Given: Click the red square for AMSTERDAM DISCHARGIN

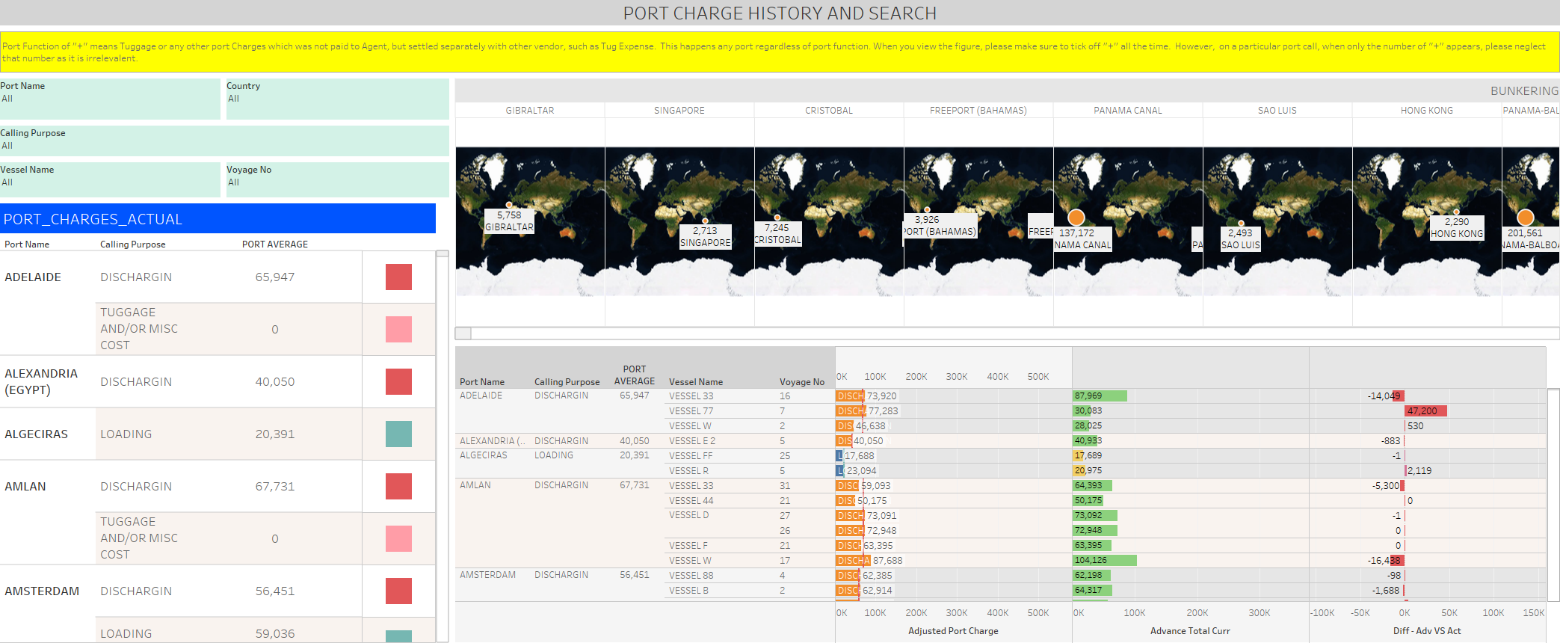Looking at the screenshot, I should (x=398, y=591).
